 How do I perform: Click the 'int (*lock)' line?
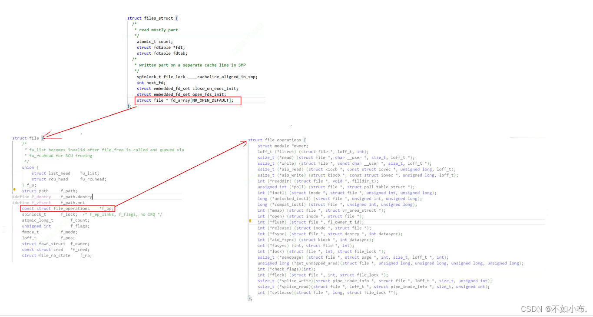coord(321,252)
